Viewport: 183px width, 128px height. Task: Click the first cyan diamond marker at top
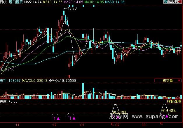click(69, 6)
